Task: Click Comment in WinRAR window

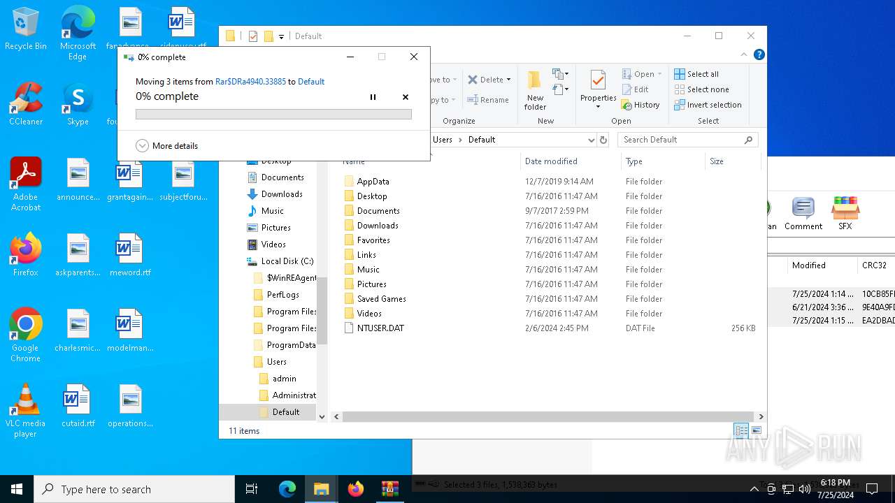Action: pyautogui.click(x=803, y=214)
